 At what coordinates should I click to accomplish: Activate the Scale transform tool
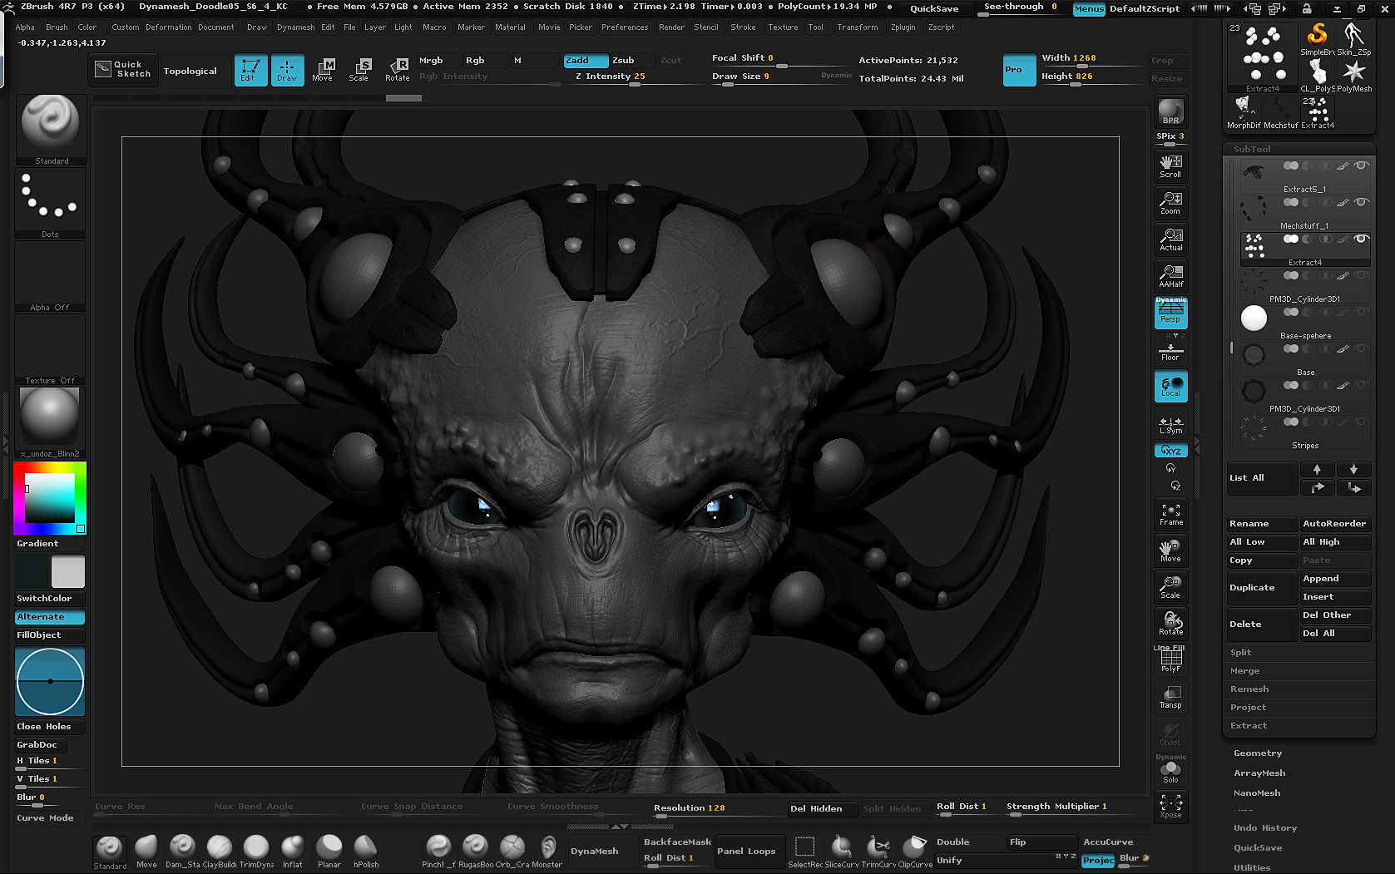click(359, 70)
